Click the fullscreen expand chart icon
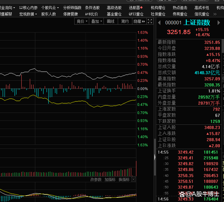The image size is (224, 202). click(150, 21)
